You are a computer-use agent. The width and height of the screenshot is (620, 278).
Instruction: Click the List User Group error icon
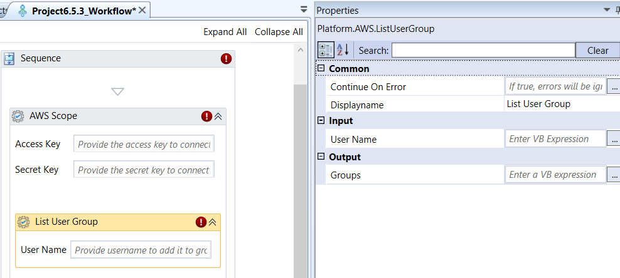tap(201, 222)
